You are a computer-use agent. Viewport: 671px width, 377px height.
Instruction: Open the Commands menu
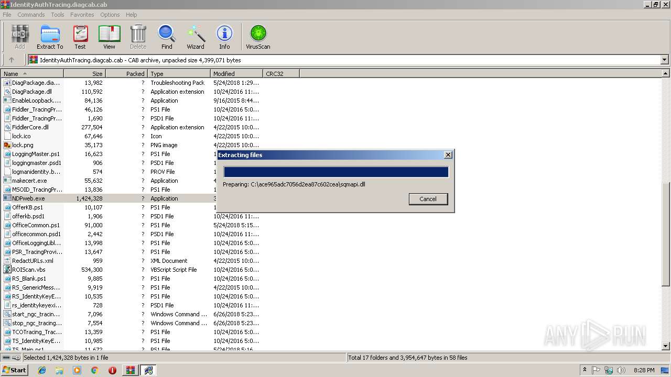(31, 15)
